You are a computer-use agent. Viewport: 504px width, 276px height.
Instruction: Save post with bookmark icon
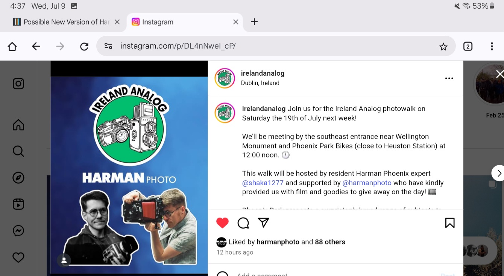450,223
